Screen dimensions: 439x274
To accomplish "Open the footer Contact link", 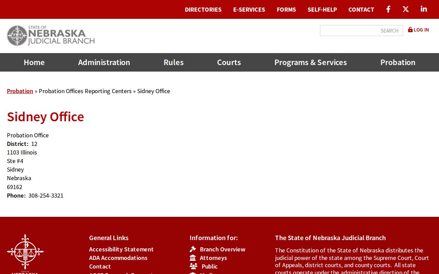I will (x=100, y=266).
